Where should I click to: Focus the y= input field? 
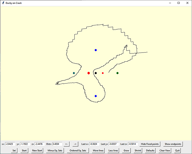click(x=25, y=144)
